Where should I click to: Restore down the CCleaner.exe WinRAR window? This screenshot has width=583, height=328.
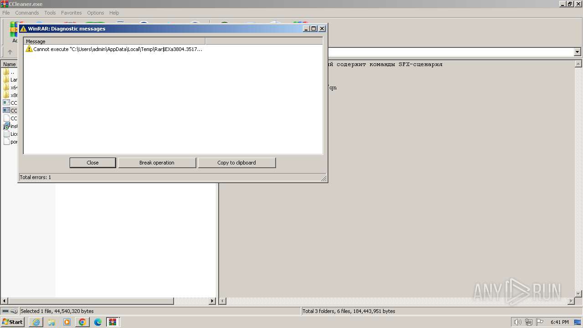(x=570, y=4)
